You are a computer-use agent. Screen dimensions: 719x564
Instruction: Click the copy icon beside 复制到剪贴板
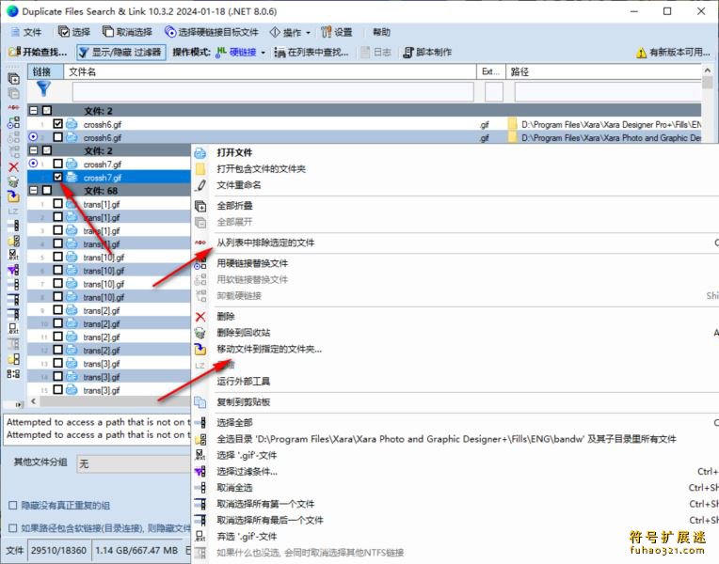200,402
